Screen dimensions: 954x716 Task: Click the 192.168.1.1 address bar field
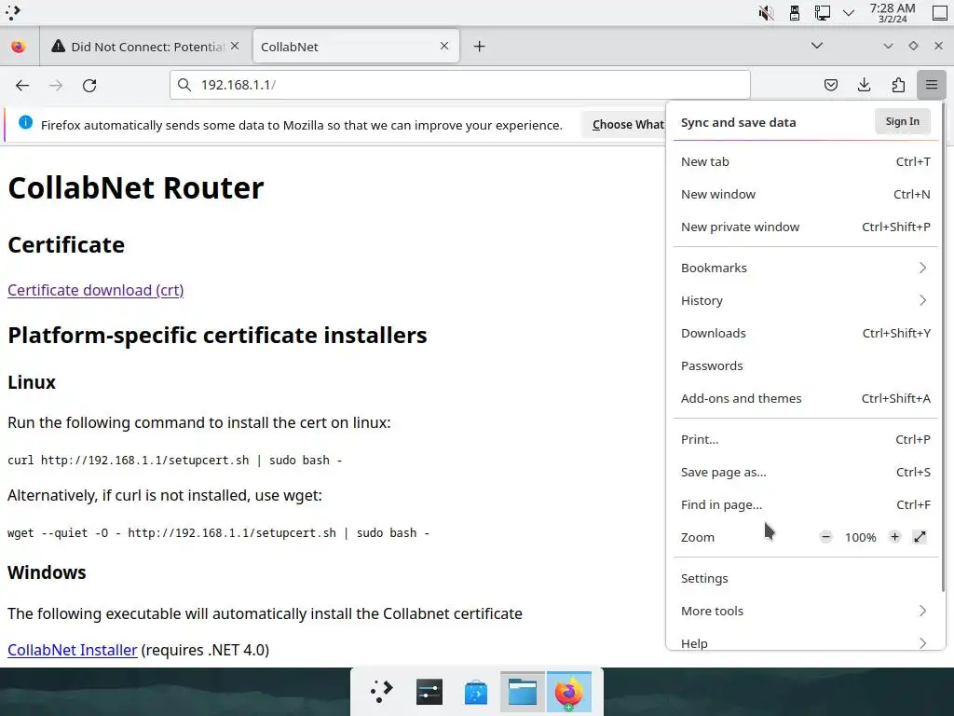tap(460, 85)
